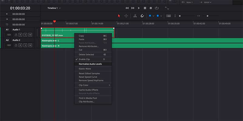Click the Audio 2 volume value 0.0
Viewport: 243px width, 121px height.
point(9,45)
